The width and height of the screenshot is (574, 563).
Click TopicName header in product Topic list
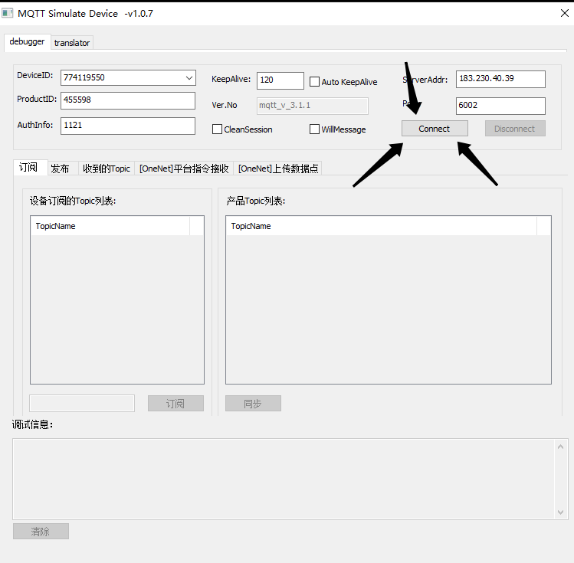tap(382, 226)
